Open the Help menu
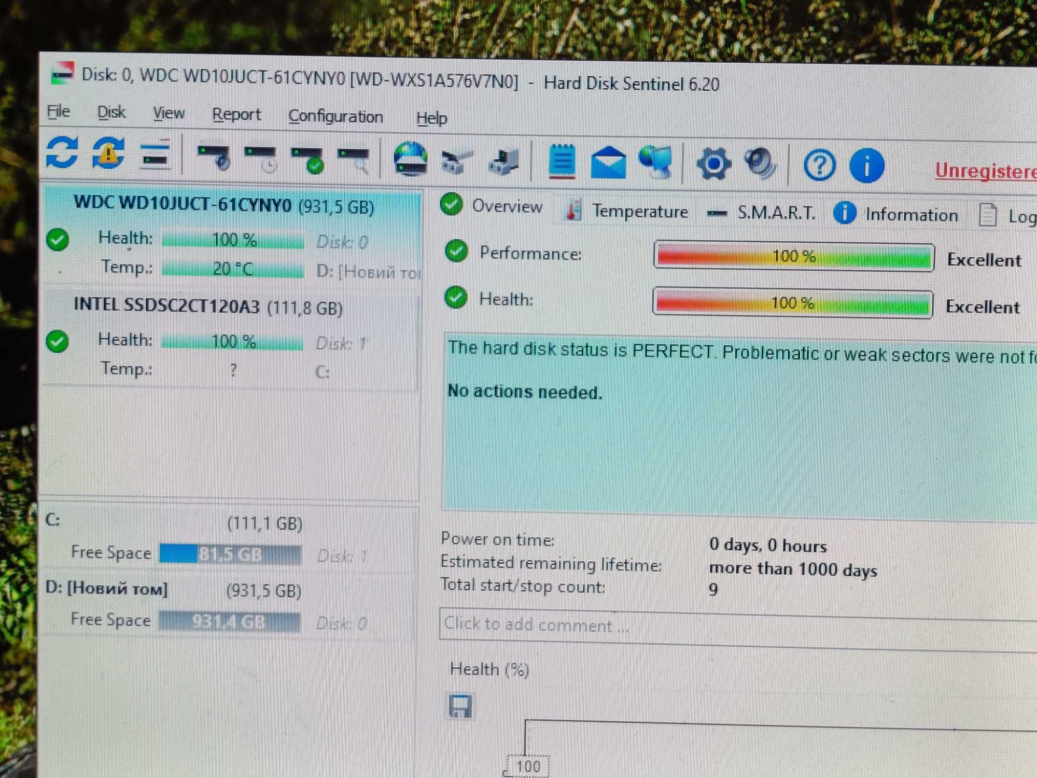Image resolution: width=1037 pixels, height=778 pixels. (431, 119)
